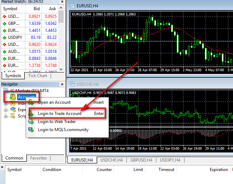Click the Open an Account icon
The height and width of the screenshot is (184, 233).
tap(31, 102)
